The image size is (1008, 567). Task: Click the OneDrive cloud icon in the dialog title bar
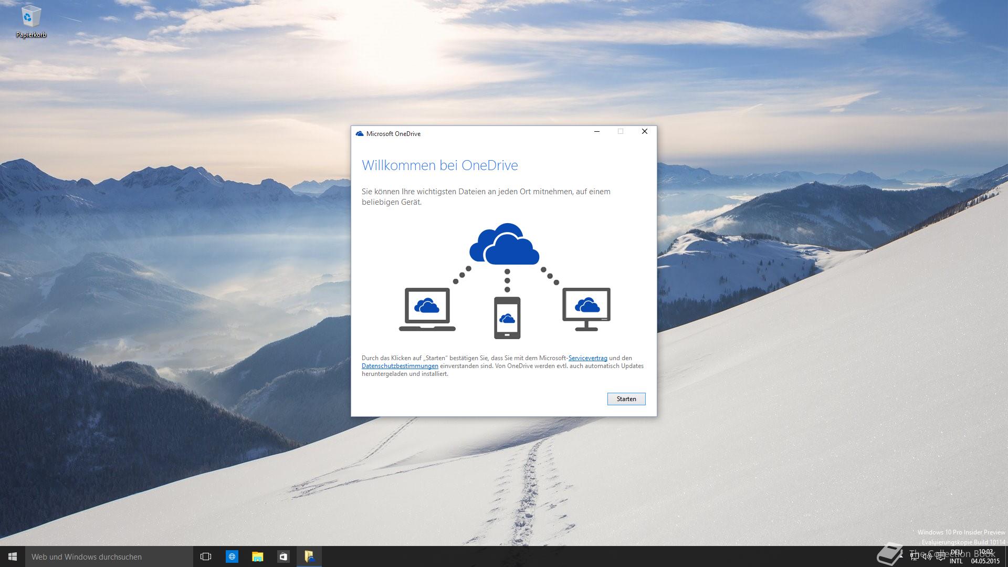tap(359, 134)
